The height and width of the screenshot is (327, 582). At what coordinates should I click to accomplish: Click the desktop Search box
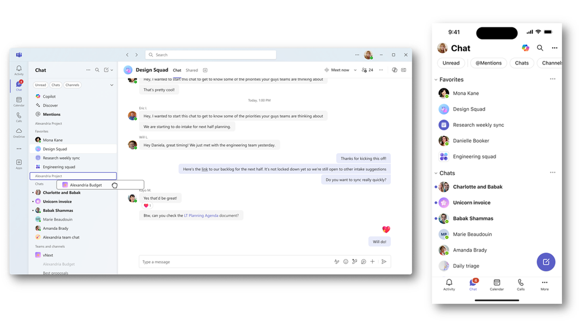(210, 55)
